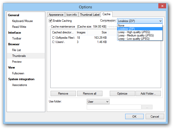This screenshot has height=129, width=173.
Task: Select the C:\Users\ cache row
Action: tap(79, 42)
